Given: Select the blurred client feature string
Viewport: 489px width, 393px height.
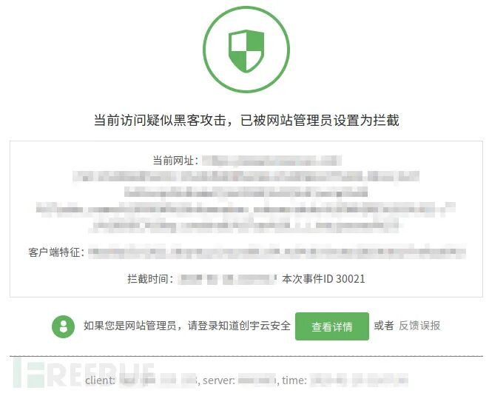Looking at the screenshot, I should (x=277, y=252).
